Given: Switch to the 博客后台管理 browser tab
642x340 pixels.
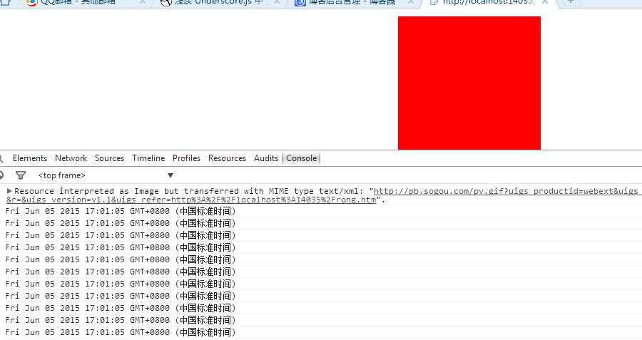Looking at the screenshot, I should [352, 4].
